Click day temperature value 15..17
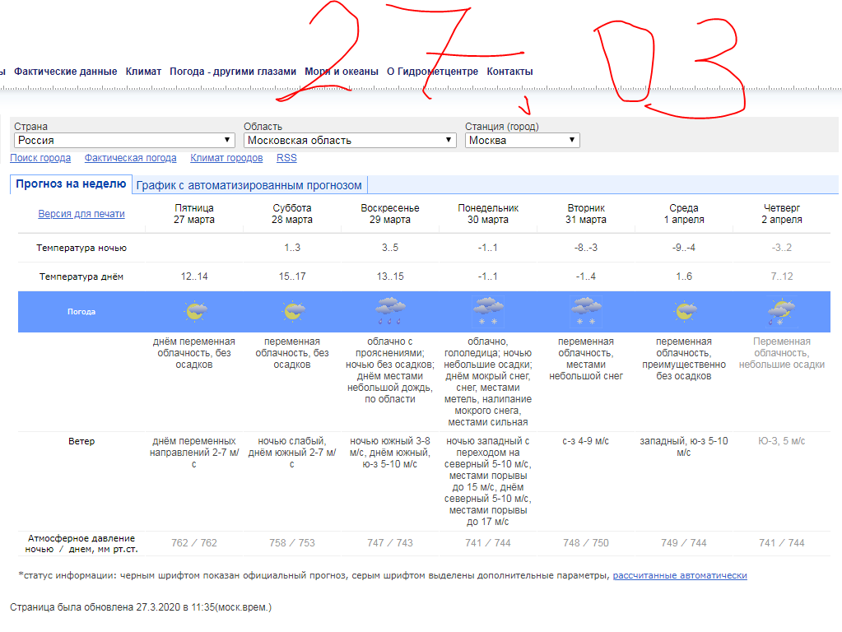This screenshot has height=632, width=842. coord(292,276)
